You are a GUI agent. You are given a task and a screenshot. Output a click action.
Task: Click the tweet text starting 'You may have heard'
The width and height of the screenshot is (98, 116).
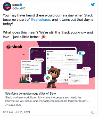48,20
